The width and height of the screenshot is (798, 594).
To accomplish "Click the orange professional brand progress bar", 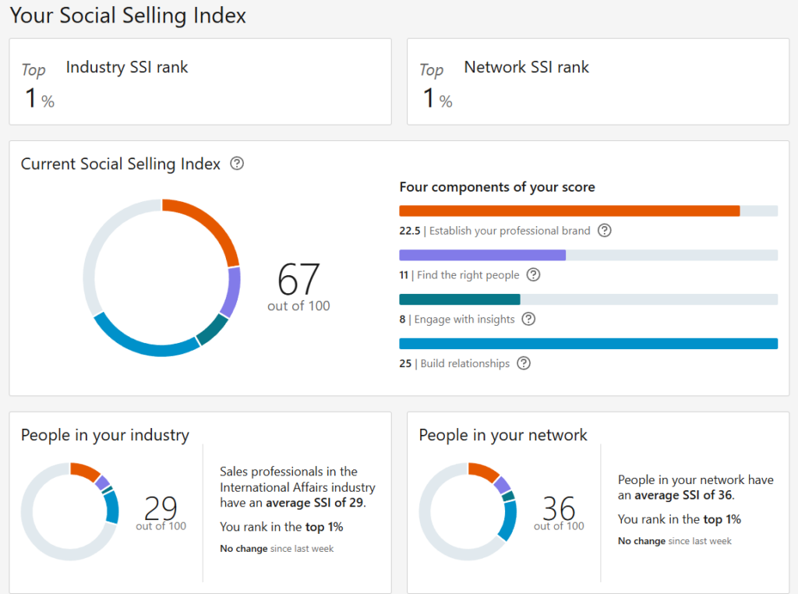I will tap(569, 211).
